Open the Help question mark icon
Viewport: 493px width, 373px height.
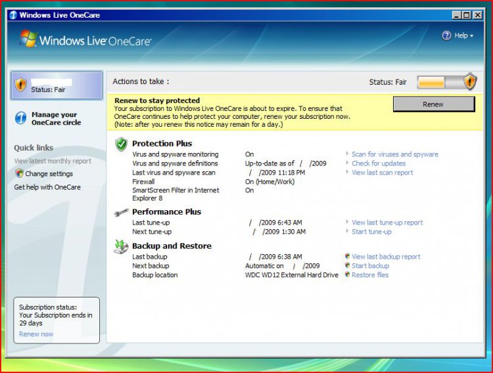click(446, 35)
